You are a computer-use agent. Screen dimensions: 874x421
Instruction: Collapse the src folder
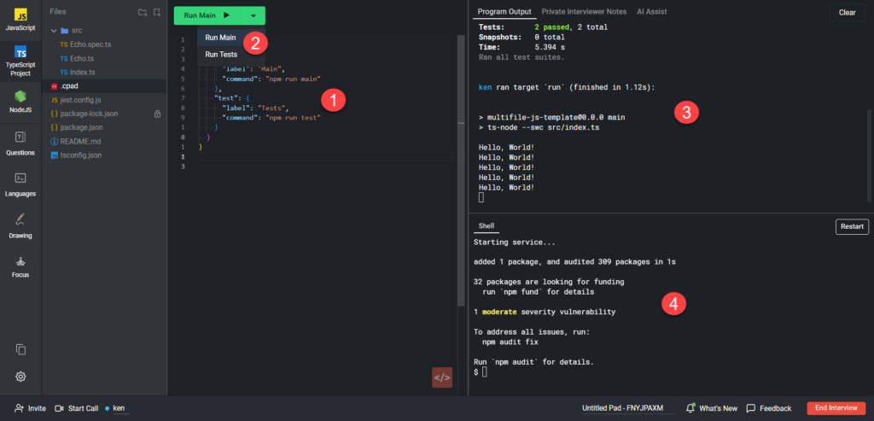[53, 30]
